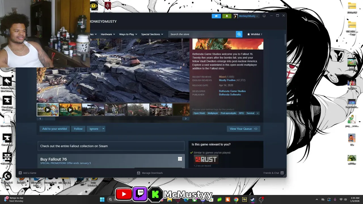
Task: Click the Windows platform icon beside Buy Fallout 76
Action: coord(180,159)
